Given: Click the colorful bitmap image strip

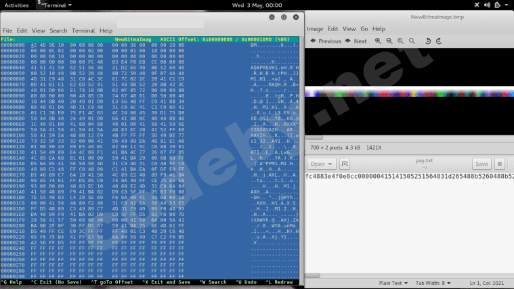Looking at the screenshot, I should click(x=410, y=92).
